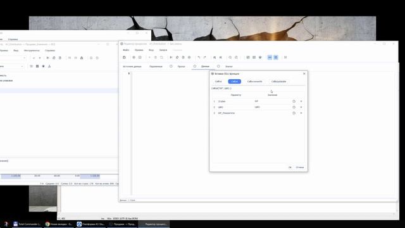405x228 pixels.
Task: Click the list view icon in the left window's second toolbar
Action: tap(31, 66)
